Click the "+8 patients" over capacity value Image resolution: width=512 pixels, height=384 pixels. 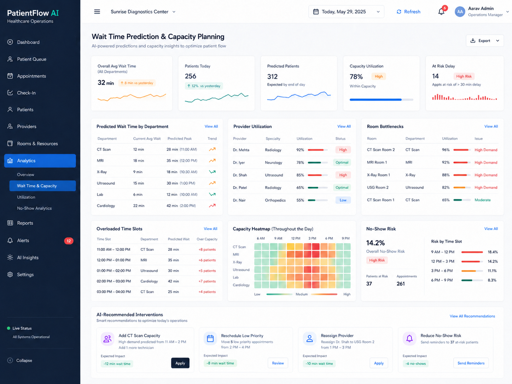point(207,250)
